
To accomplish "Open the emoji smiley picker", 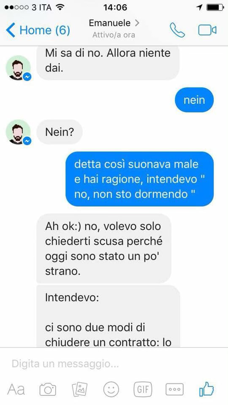I will coord(111,389).
